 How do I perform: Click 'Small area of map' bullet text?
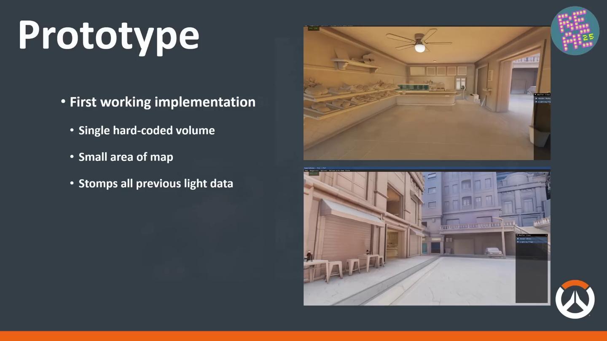pos(126,157)
